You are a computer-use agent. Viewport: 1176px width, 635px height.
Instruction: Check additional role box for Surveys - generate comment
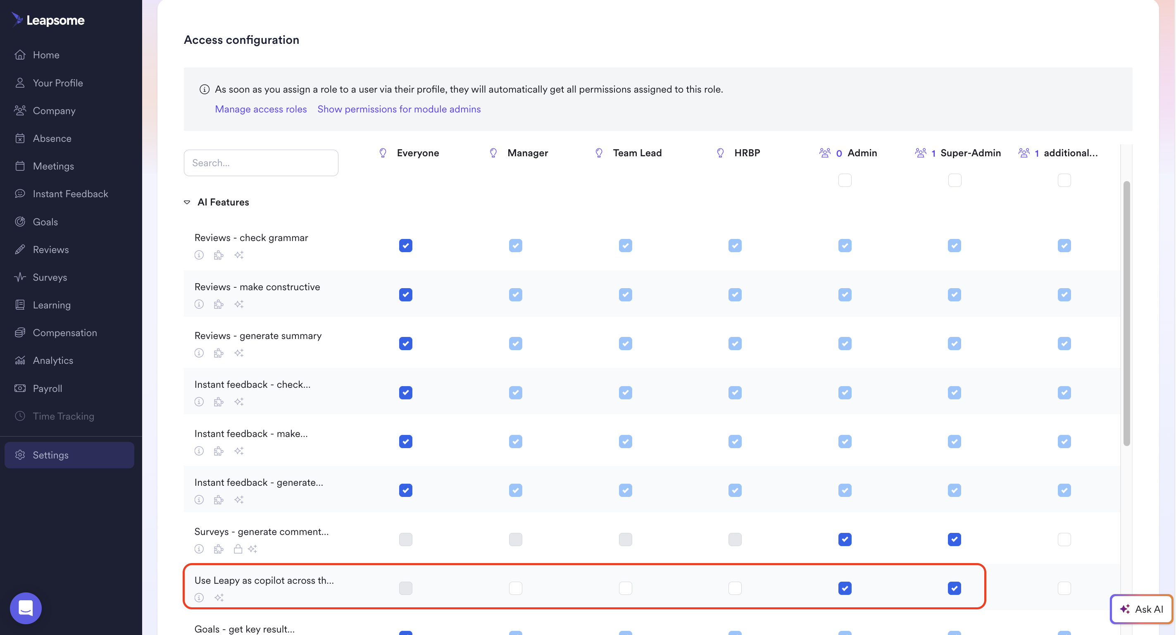1064,540
